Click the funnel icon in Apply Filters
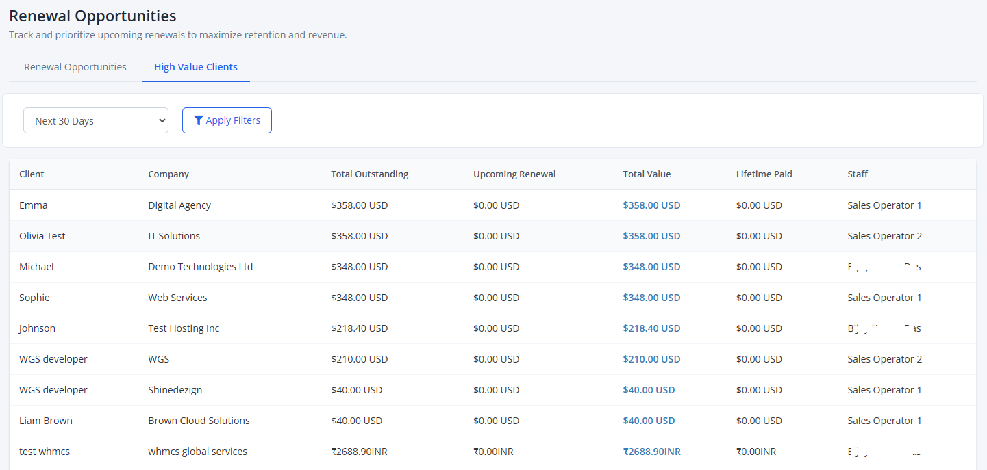This screenshot has height=470, width=987. pyautogui.click(x=199, y=120)
